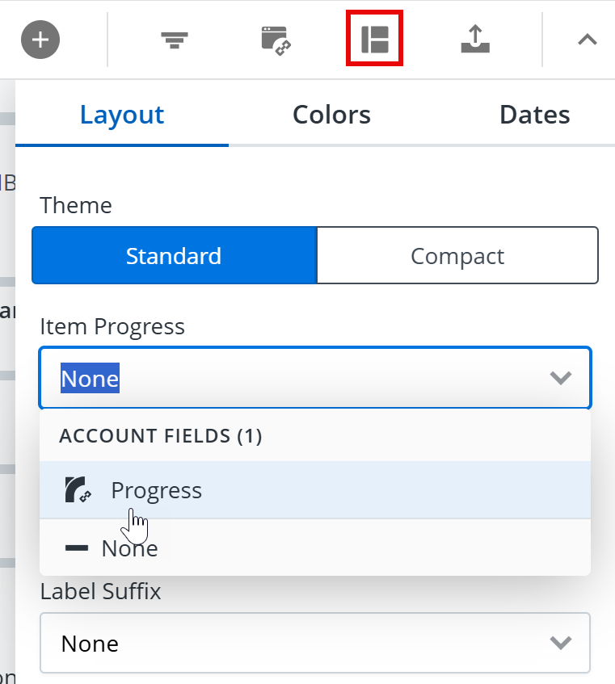The image size is (615, 684).
Task: Click the highlighted card view layout icon
Action: pos(373,39)
